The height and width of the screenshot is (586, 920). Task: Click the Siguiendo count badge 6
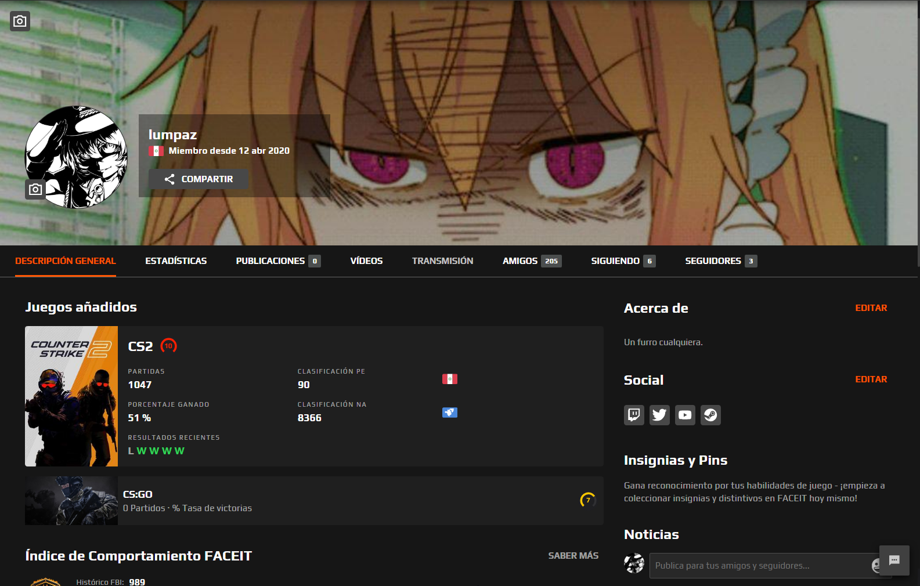point(650,261)
